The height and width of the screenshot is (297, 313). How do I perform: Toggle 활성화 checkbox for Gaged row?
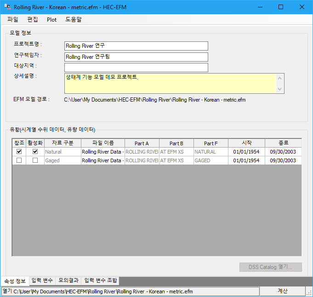[x=35, y=160]
